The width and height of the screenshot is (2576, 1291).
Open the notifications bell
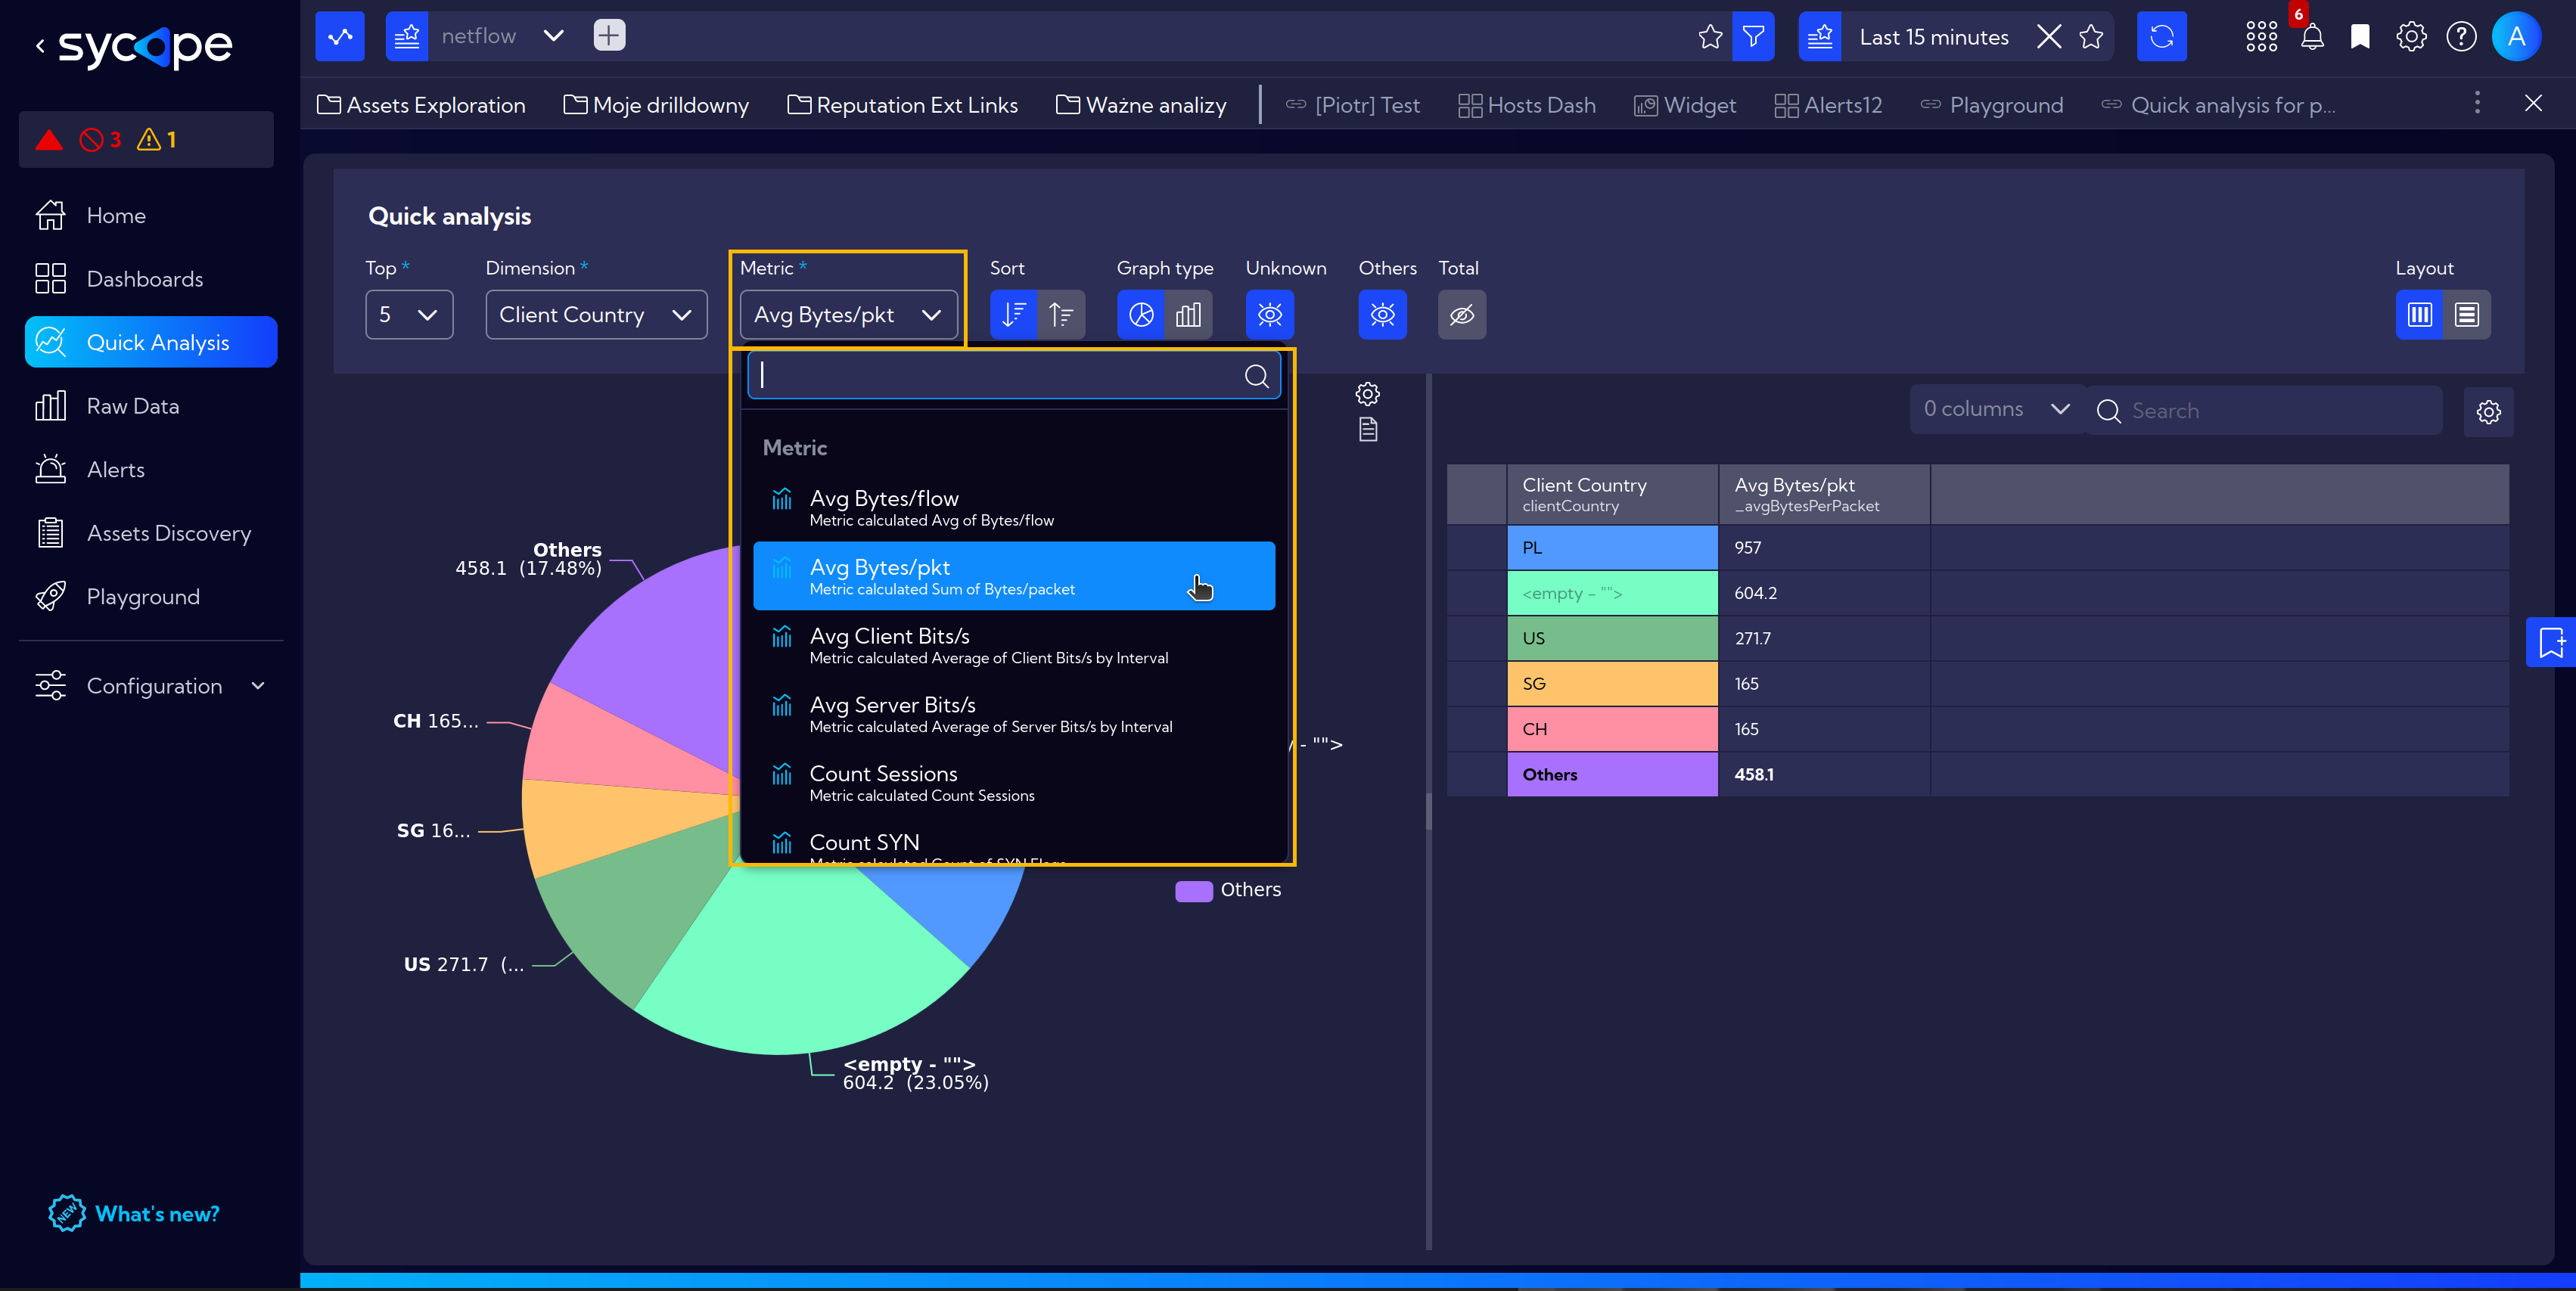(x=2312, y=37)
